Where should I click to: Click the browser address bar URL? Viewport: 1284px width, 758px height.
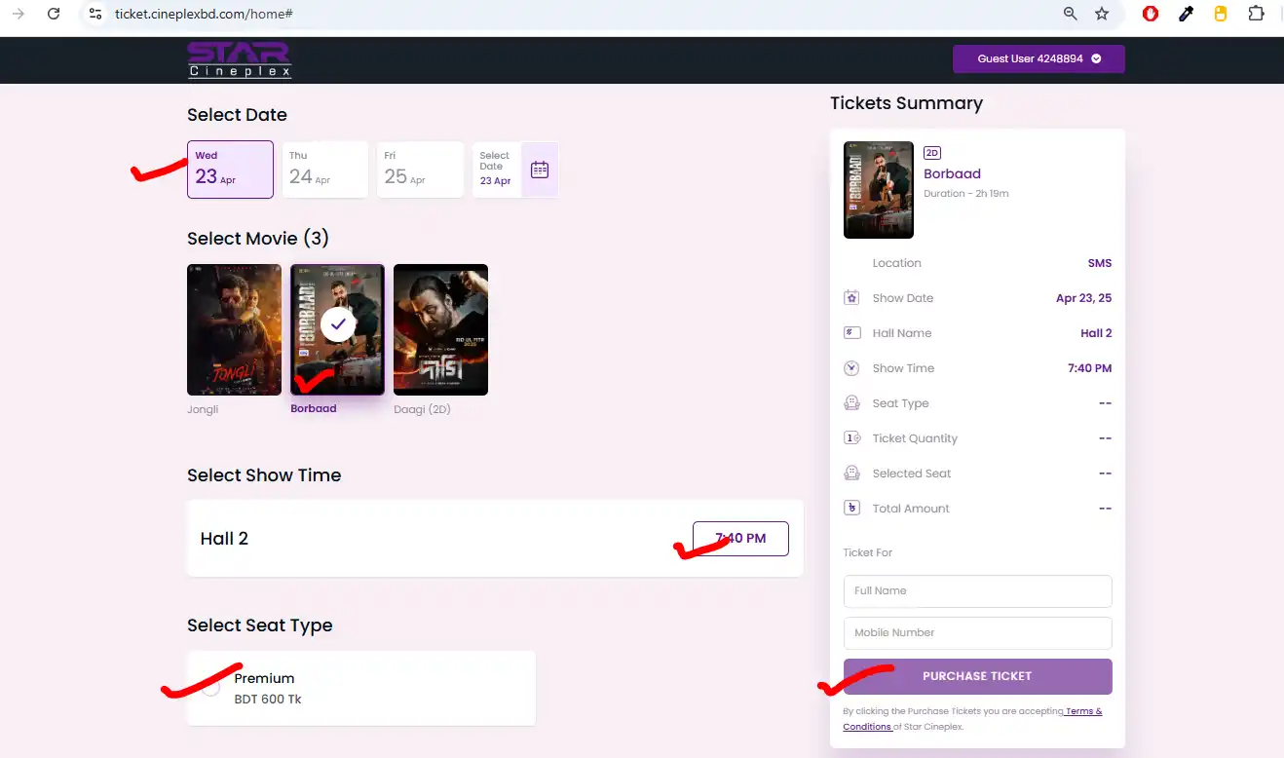coord(204,14)
